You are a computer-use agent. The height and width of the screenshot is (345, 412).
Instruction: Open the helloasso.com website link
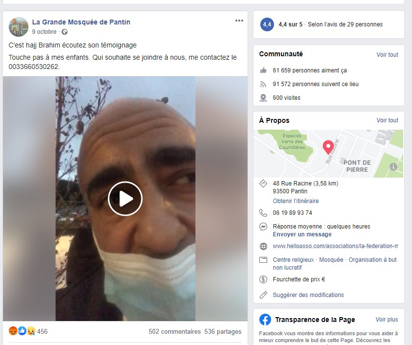tap(335, 246)
